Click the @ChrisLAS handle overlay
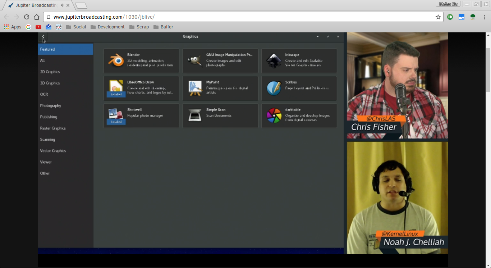The image size is (491, 268). coord(381,119)
